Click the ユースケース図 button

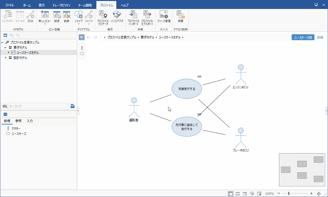[303, 37]
